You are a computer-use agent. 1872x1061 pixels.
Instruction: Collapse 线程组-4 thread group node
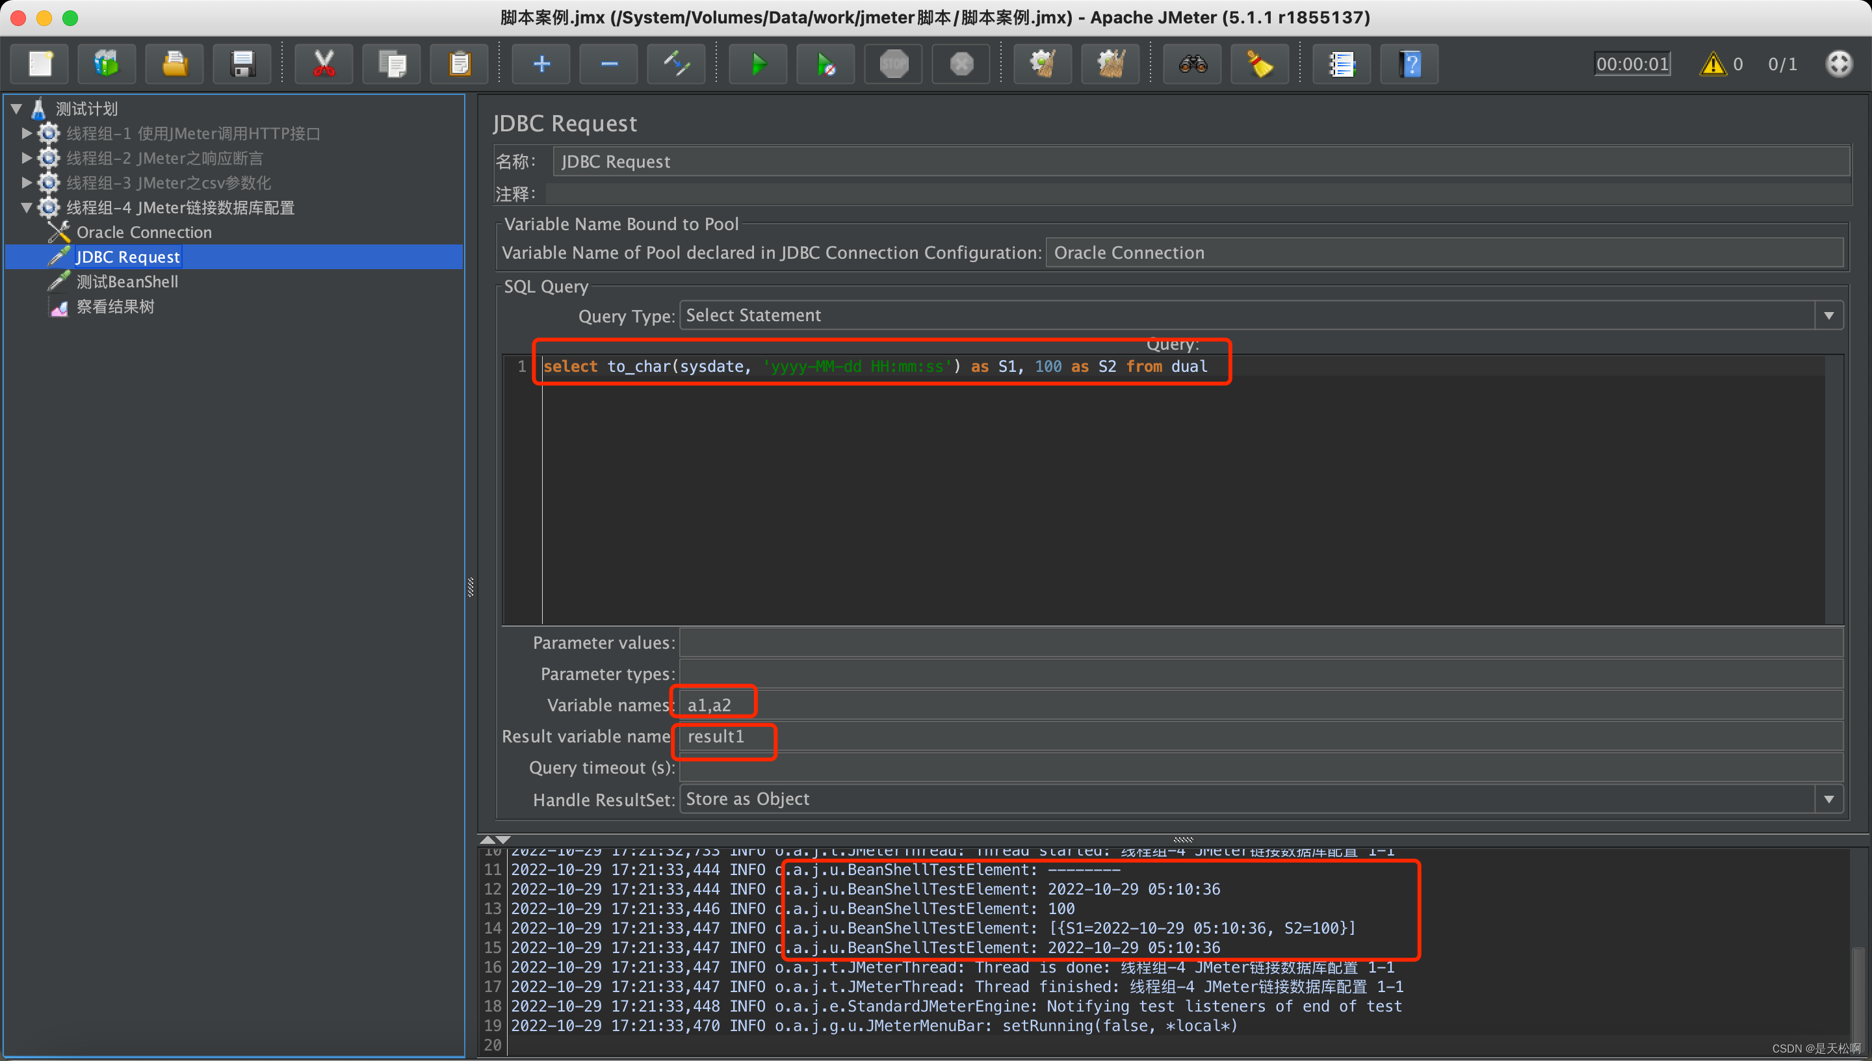tap(27, 207)
